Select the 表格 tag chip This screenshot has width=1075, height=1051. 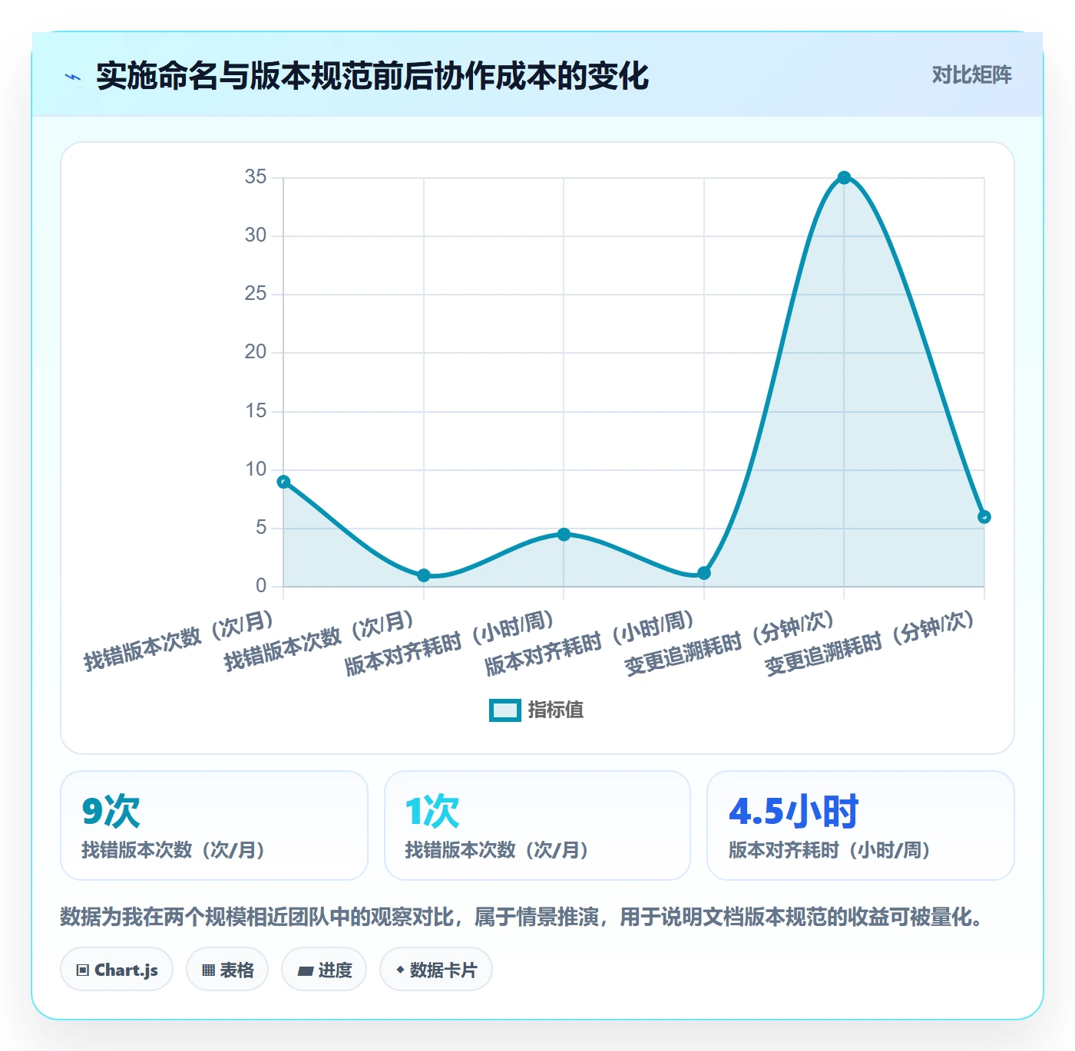point(227,970)
